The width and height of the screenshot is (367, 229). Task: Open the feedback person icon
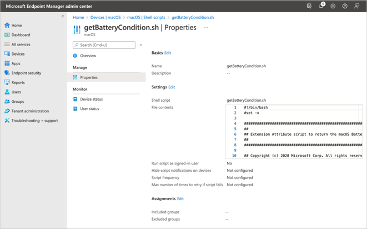356,6
